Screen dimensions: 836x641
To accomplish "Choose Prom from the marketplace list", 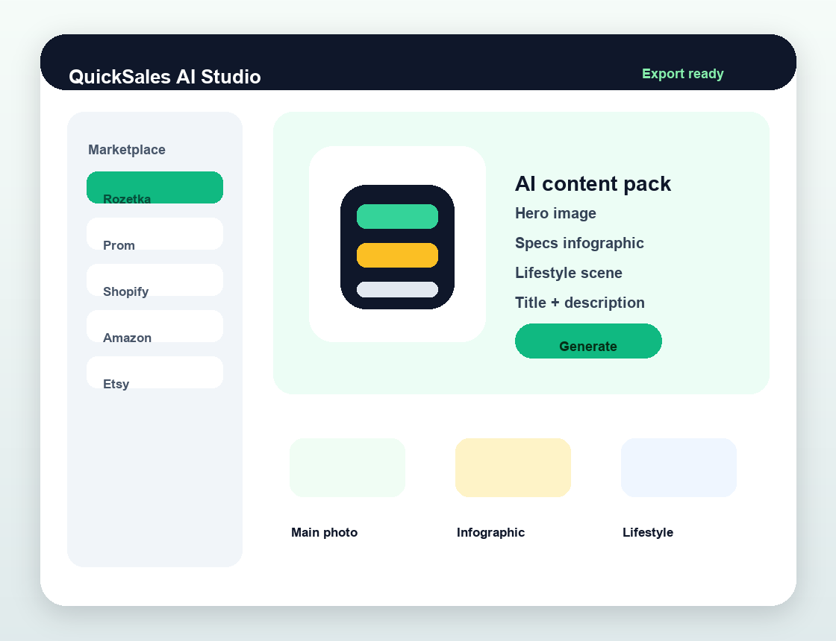I will [x=155, y=234].
